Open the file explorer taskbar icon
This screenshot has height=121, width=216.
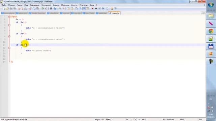point(211,16)
